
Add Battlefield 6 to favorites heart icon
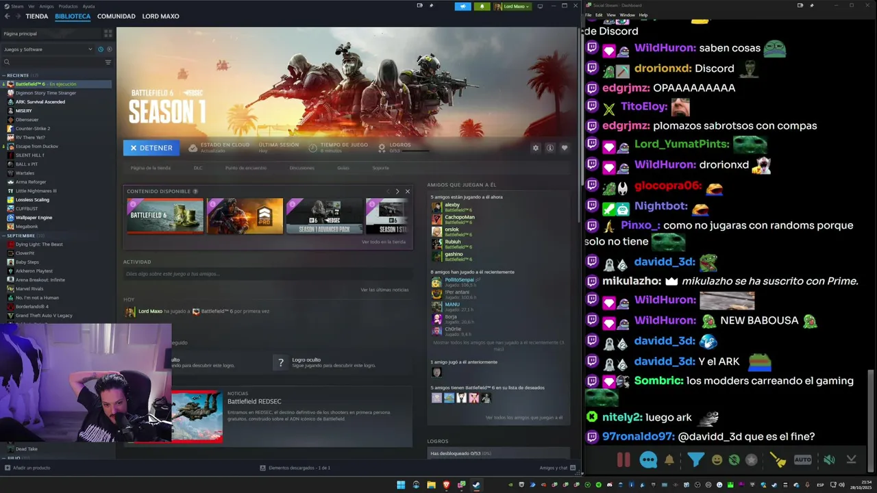click(x=565, y=148)
